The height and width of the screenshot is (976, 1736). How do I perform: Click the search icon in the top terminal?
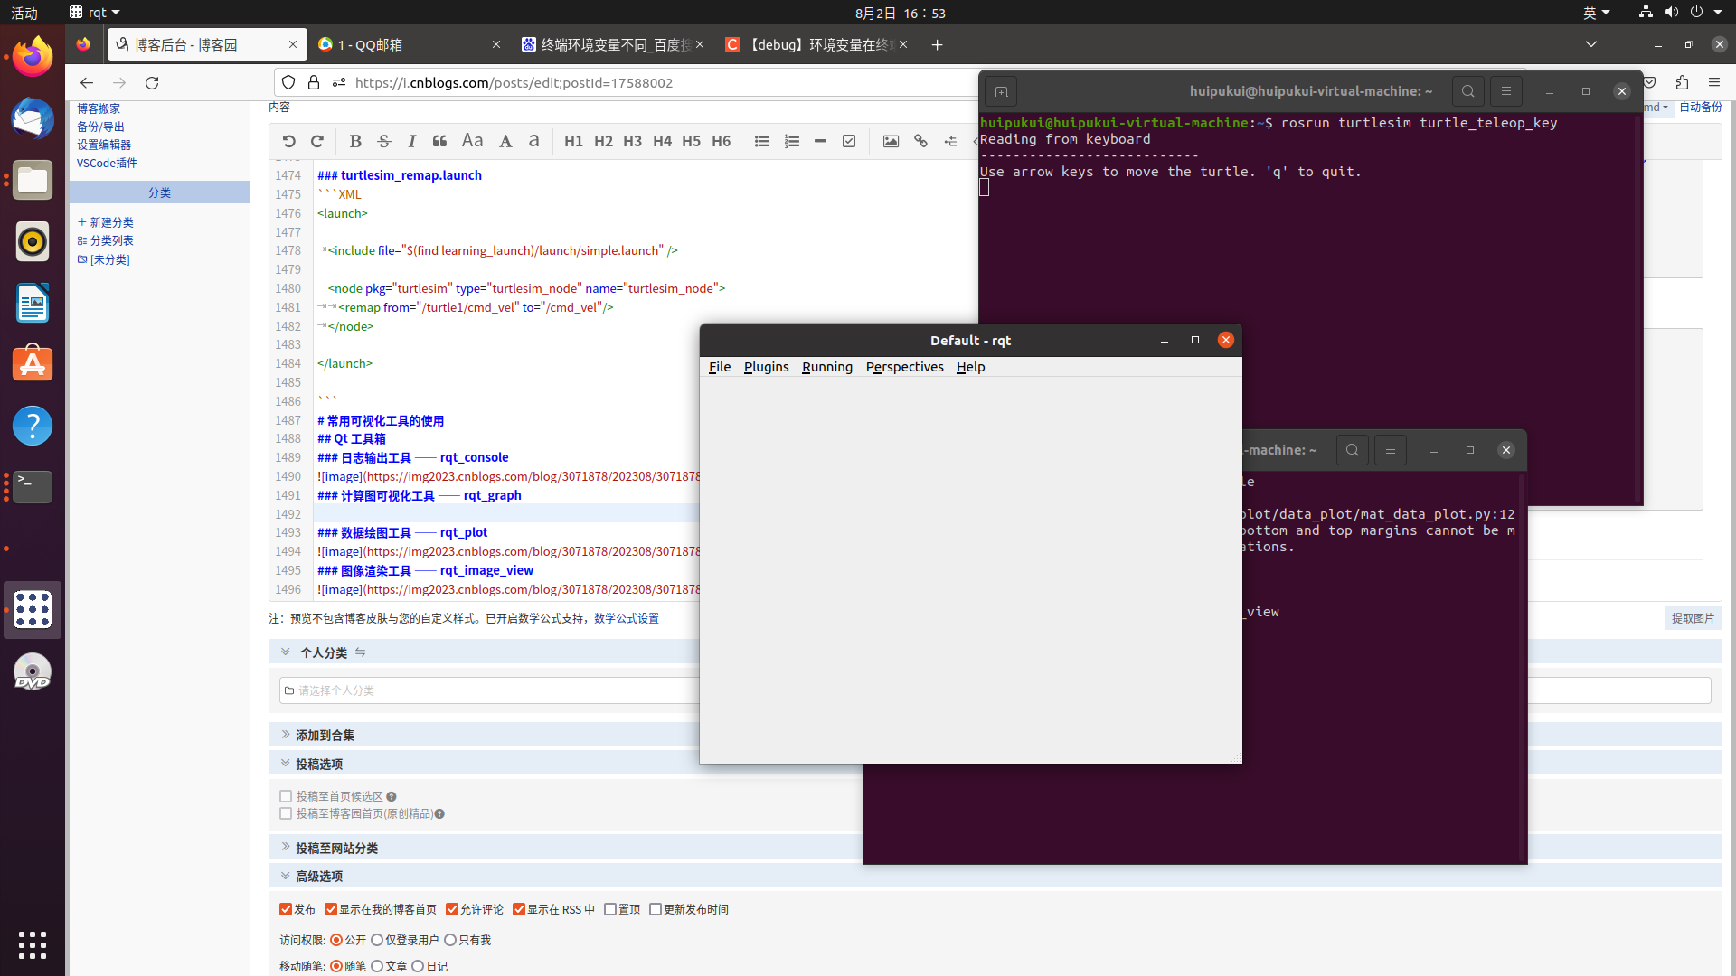click(x=1467, y=91)
